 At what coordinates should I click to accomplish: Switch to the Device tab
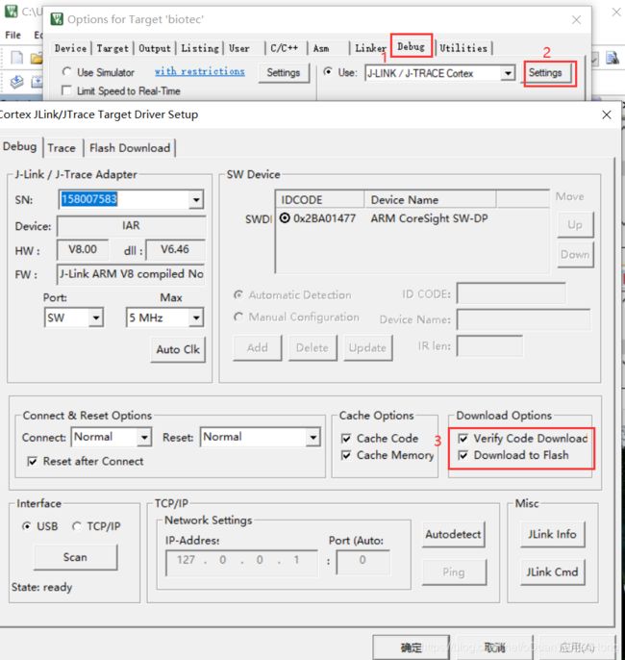70,48
